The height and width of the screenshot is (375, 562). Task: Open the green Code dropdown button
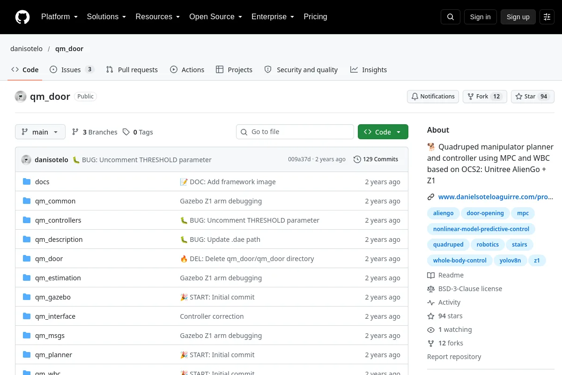click(x=383, y=132)
